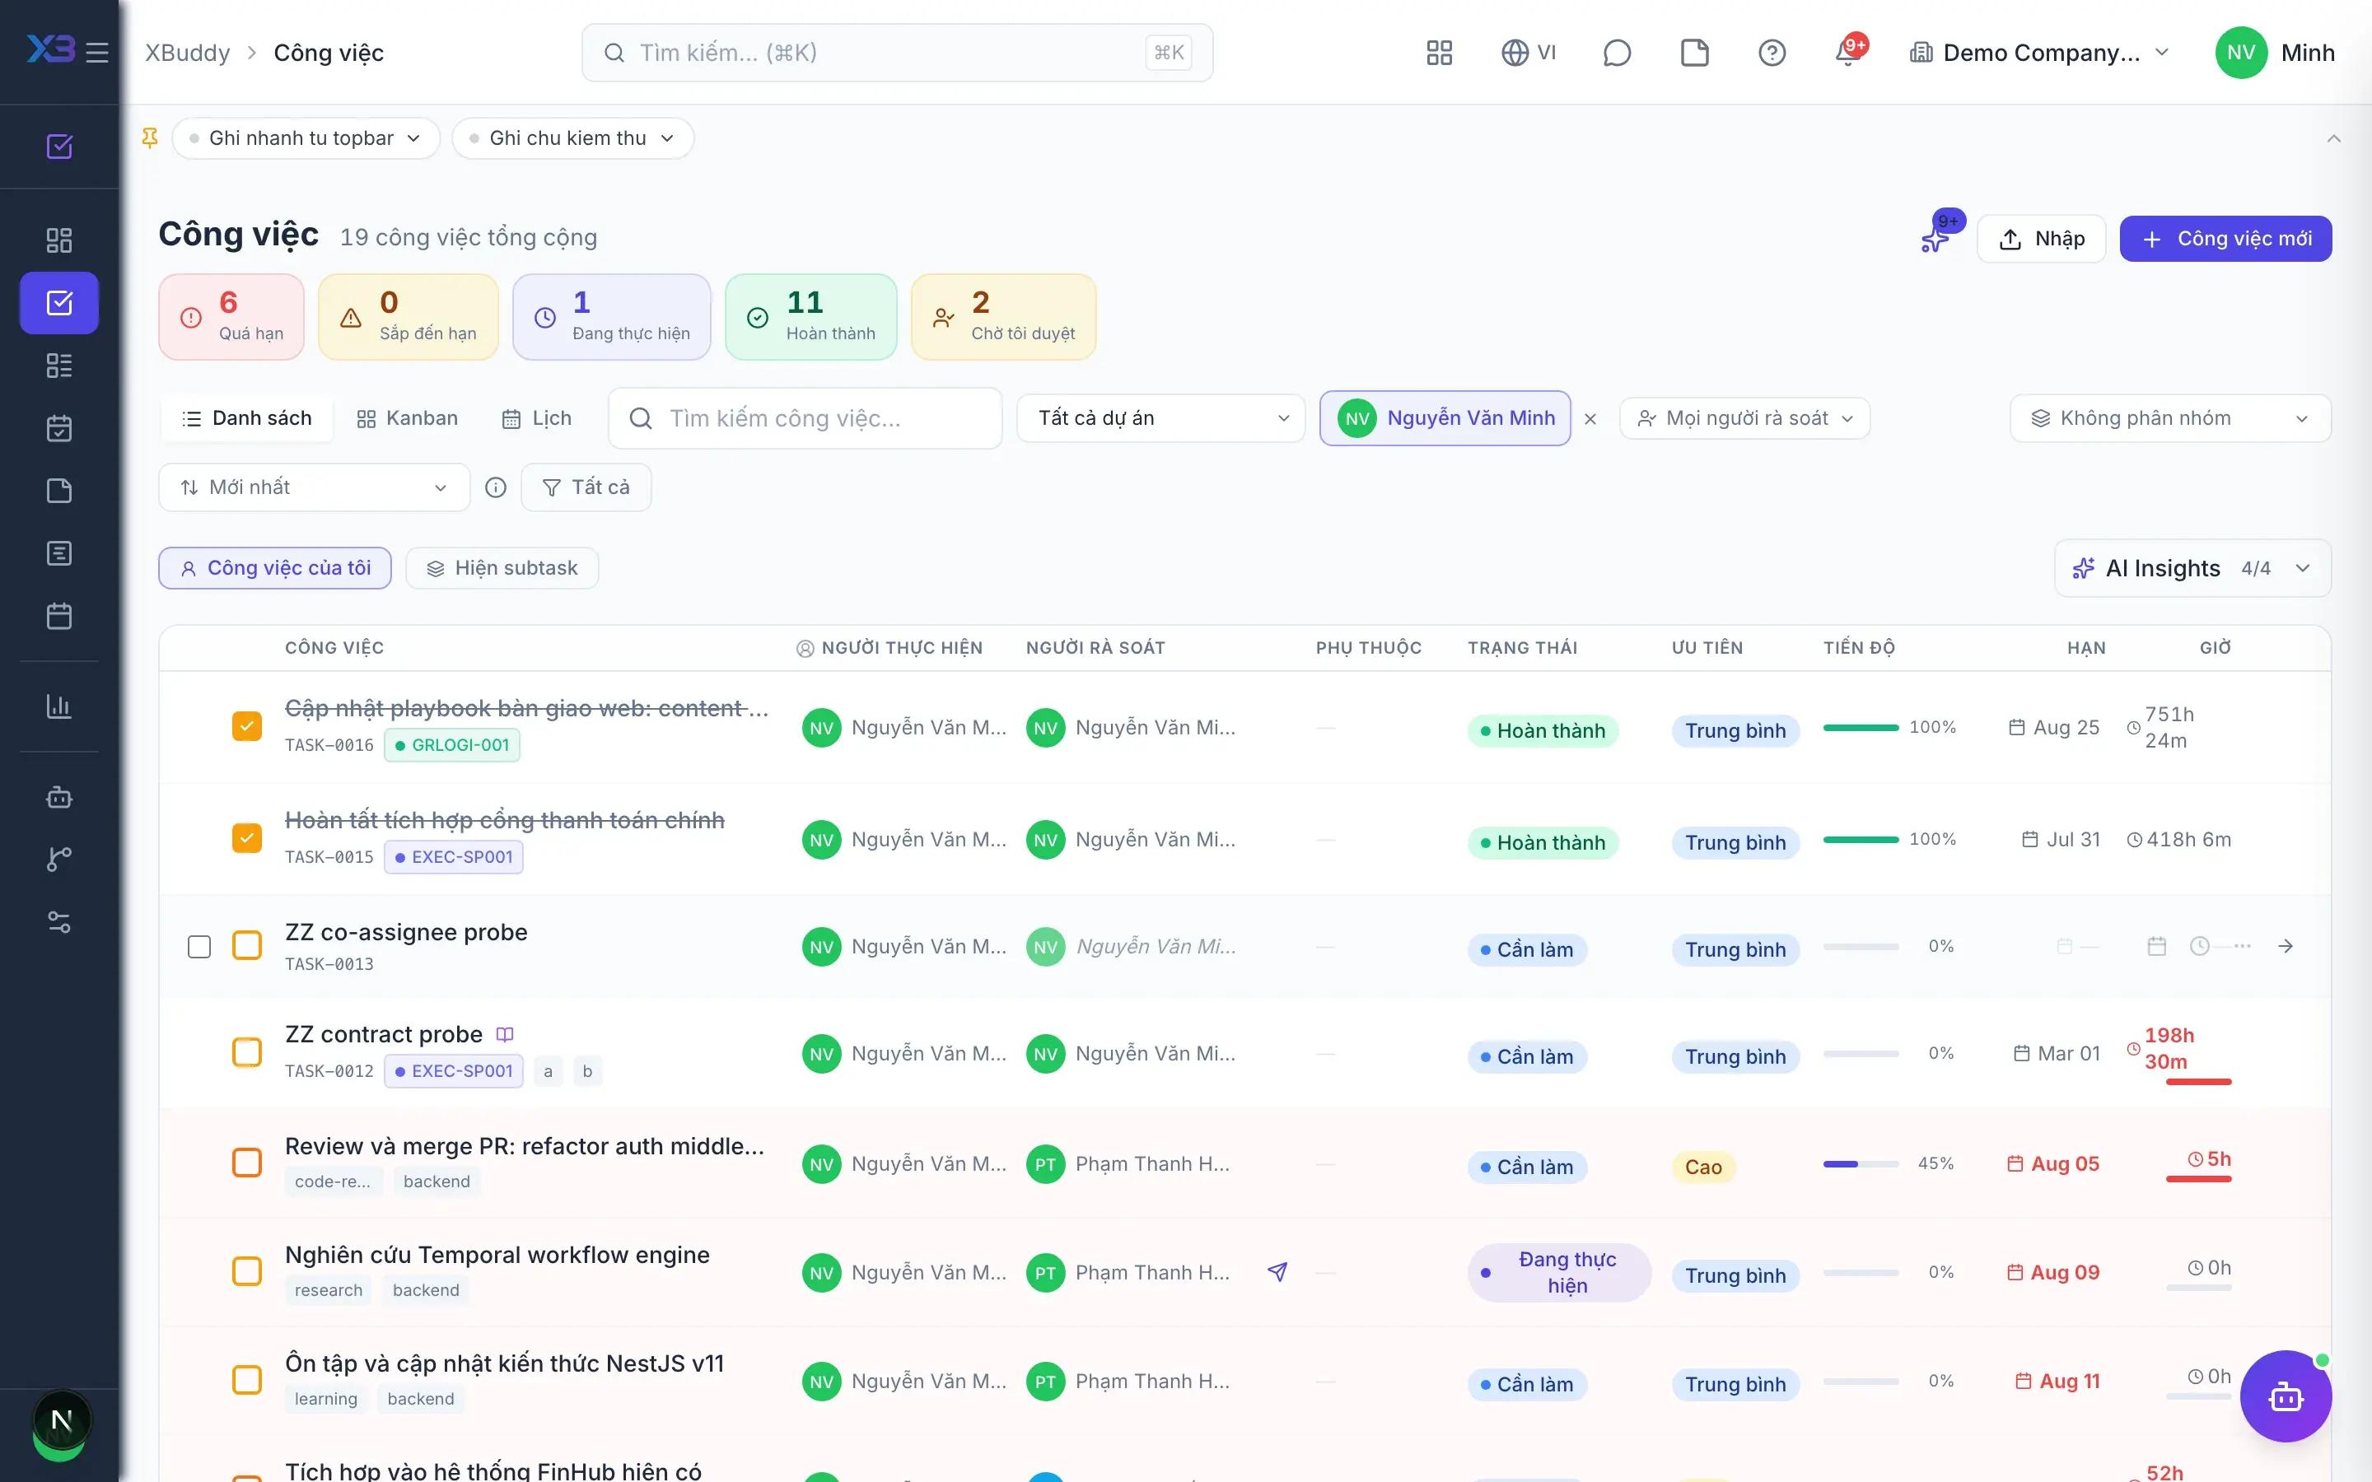Image resolution: width=2372 pixels, height=1482 pixels.
Task: Uncheck the TASK-0015 completed checkbox
Action: click(247, 838)
